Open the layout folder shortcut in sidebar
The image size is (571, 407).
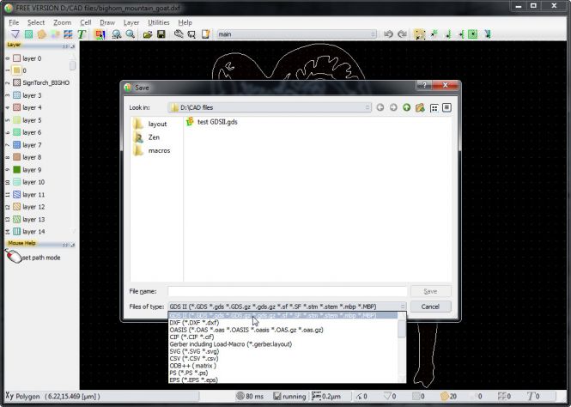(x=157, y=124)
